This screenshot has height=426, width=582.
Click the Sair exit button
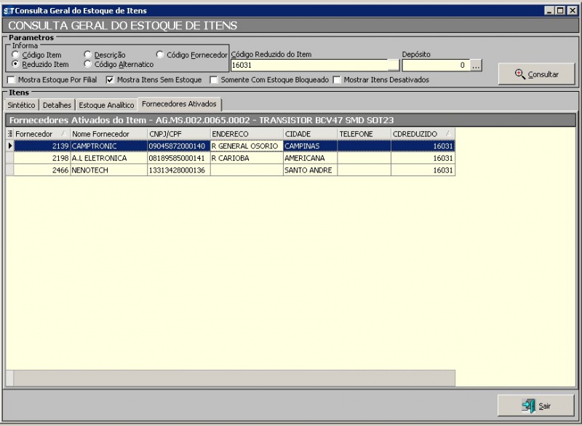(537, 406)
